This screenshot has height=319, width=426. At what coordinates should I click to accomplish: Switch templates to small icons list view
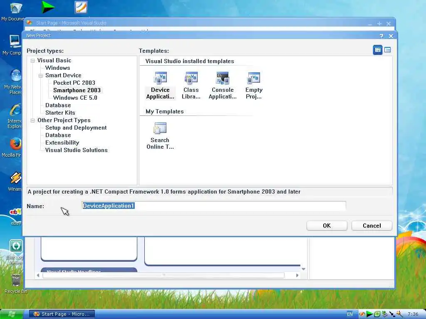click(387, 50)
